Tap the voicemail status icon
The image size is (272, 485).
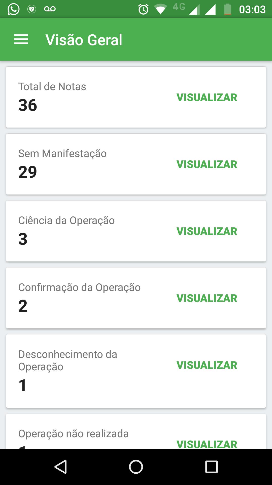click(50, 9)
